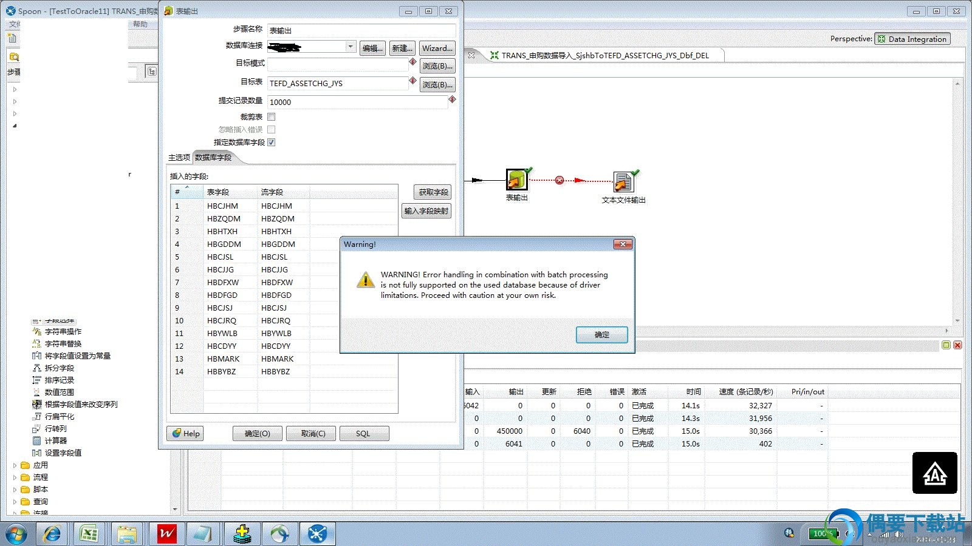Viewport: 972px width, 546px height.
Task: Click steps tree scrollbar down arrow
Action: 175,510
